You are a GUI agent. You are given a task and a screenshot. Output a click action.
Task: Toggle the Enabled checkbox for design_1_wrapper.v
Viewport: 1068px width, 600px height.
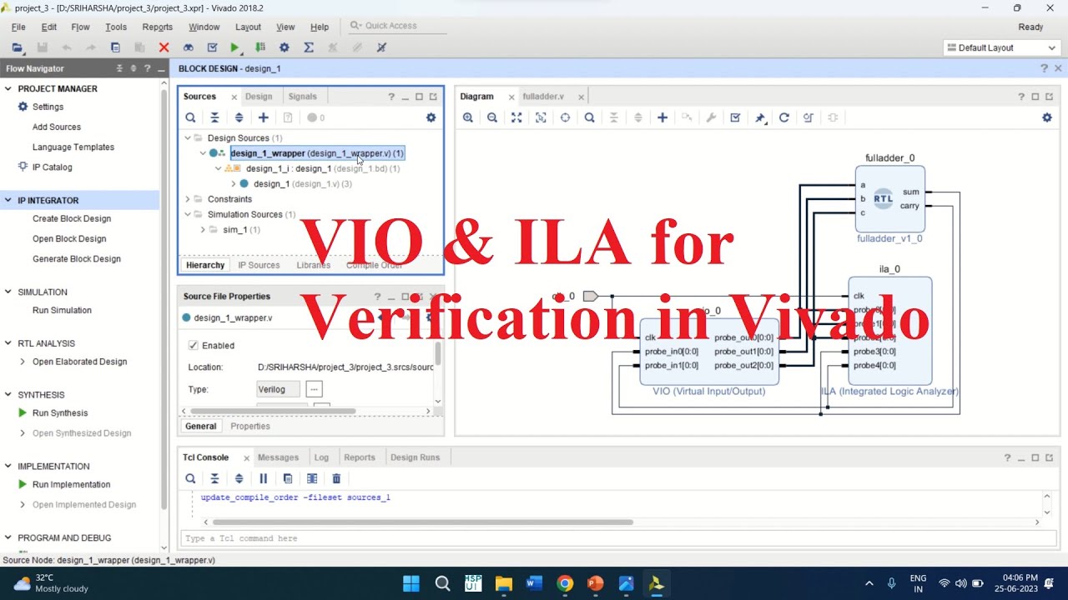pos(194,345)
